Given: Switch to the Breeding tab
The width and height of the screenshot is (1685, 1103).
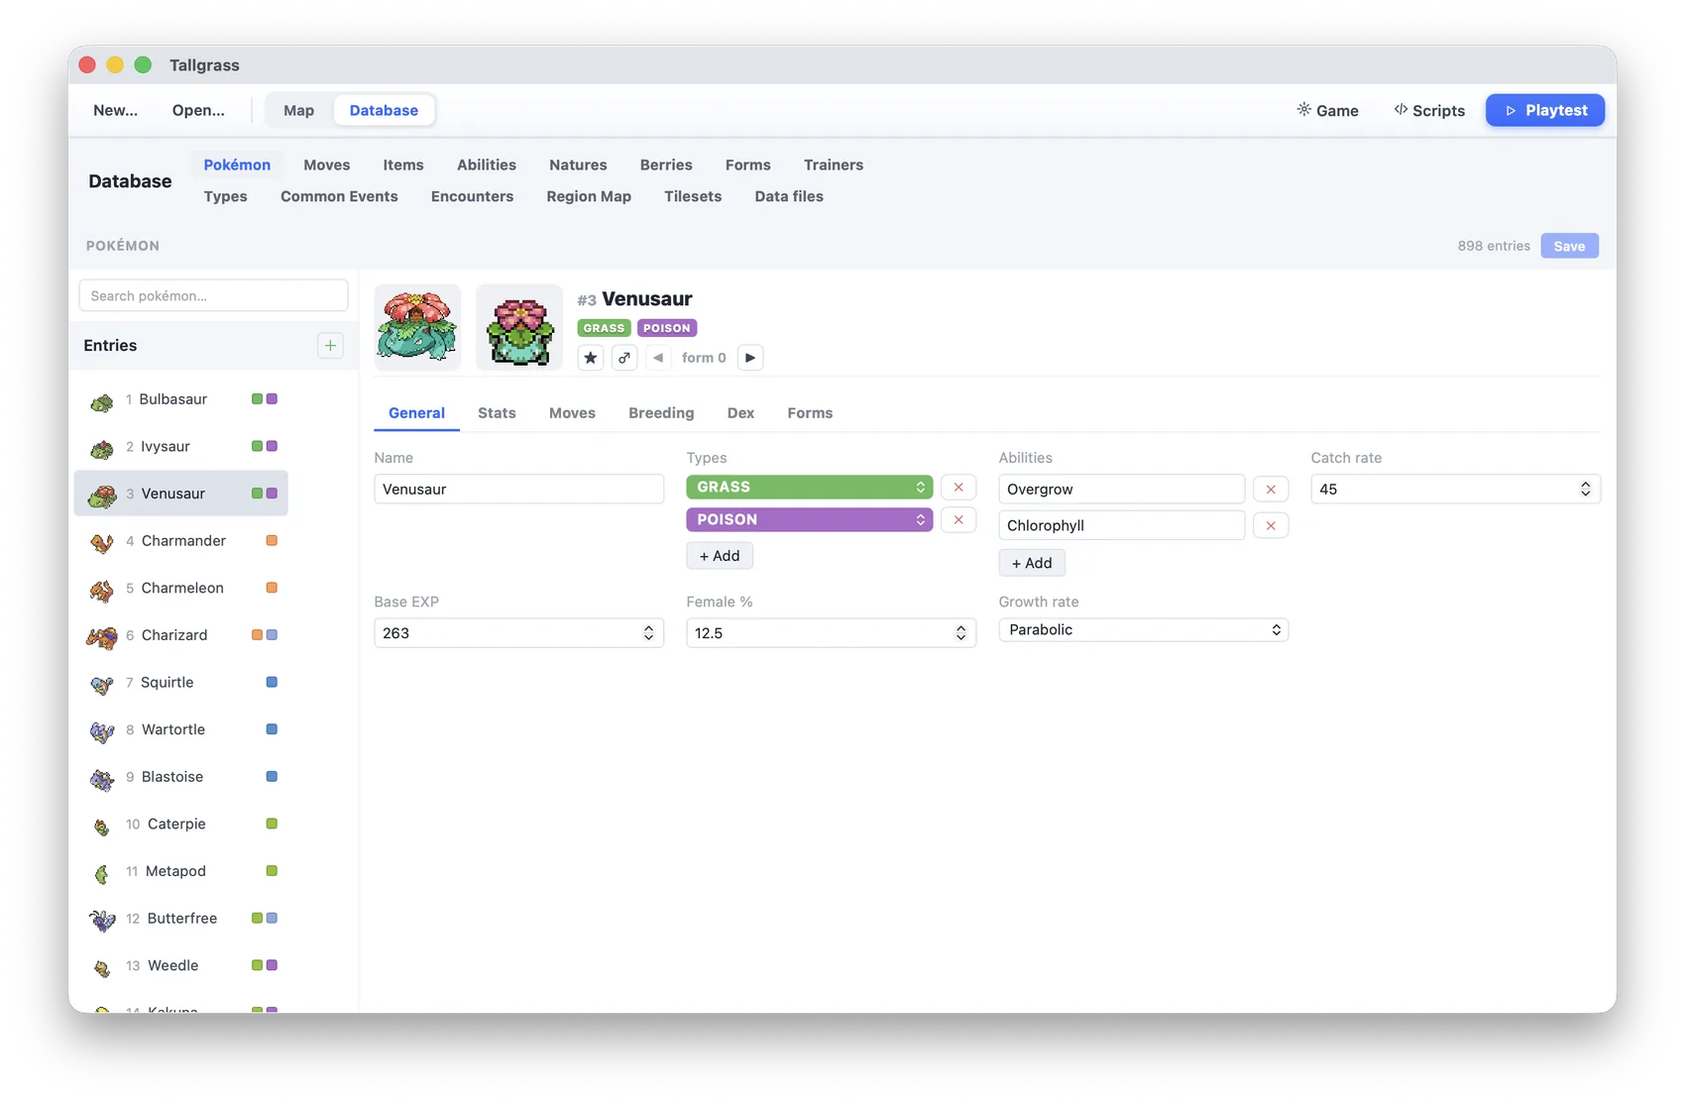Looking at the screenshot, I should (x=661, y=413).
